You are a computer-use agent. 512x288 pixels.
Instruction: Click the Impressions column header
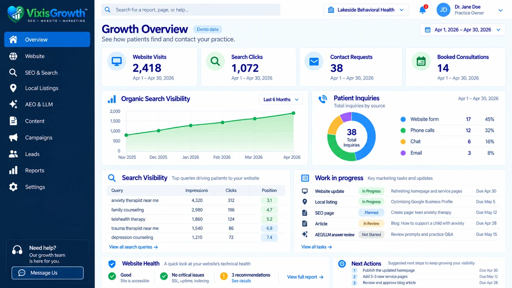click(197, 190)
